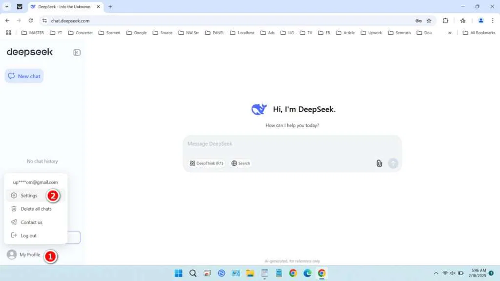Image resolution: width=500 pixels, height=281 pixels.
Task: Click the New chat button
Action: 24,76
